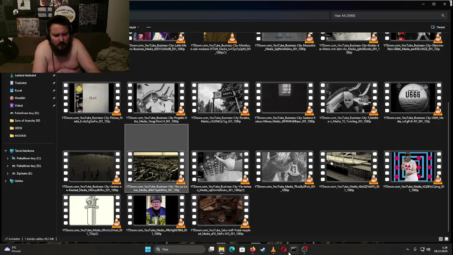Select the Business-City-Yla-kertaa video thumbnail
The height and width of the screenshot is (255, 453).
point(220,168)
